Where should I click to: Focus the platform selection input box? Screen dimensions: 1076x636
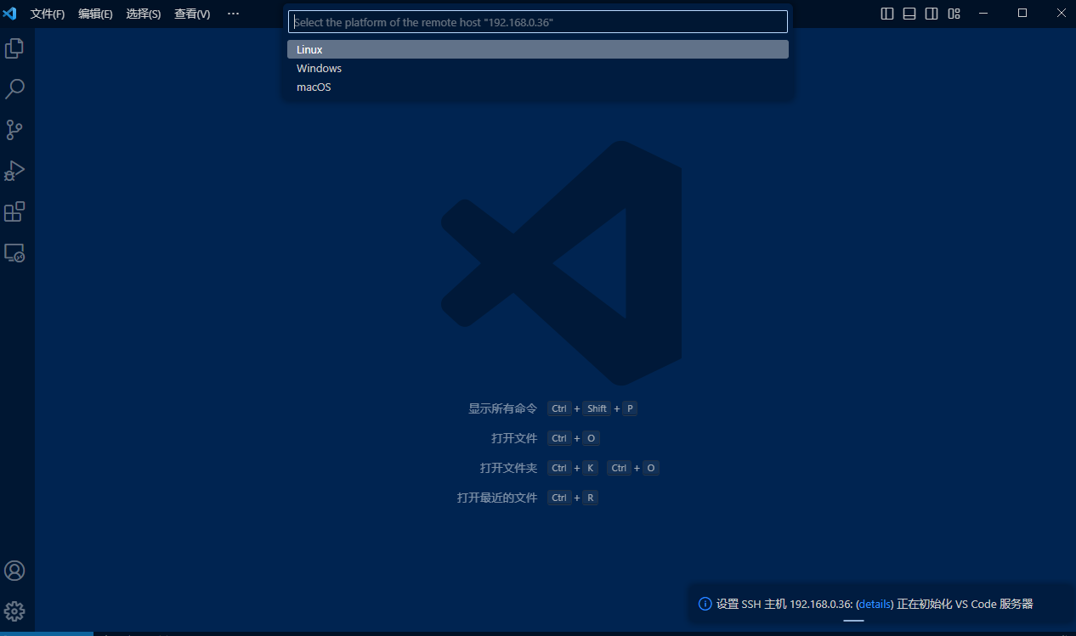(538, 22)
